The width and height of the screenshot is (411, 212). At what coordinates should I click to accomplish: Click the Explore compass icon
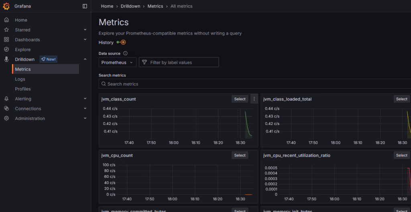6,50
